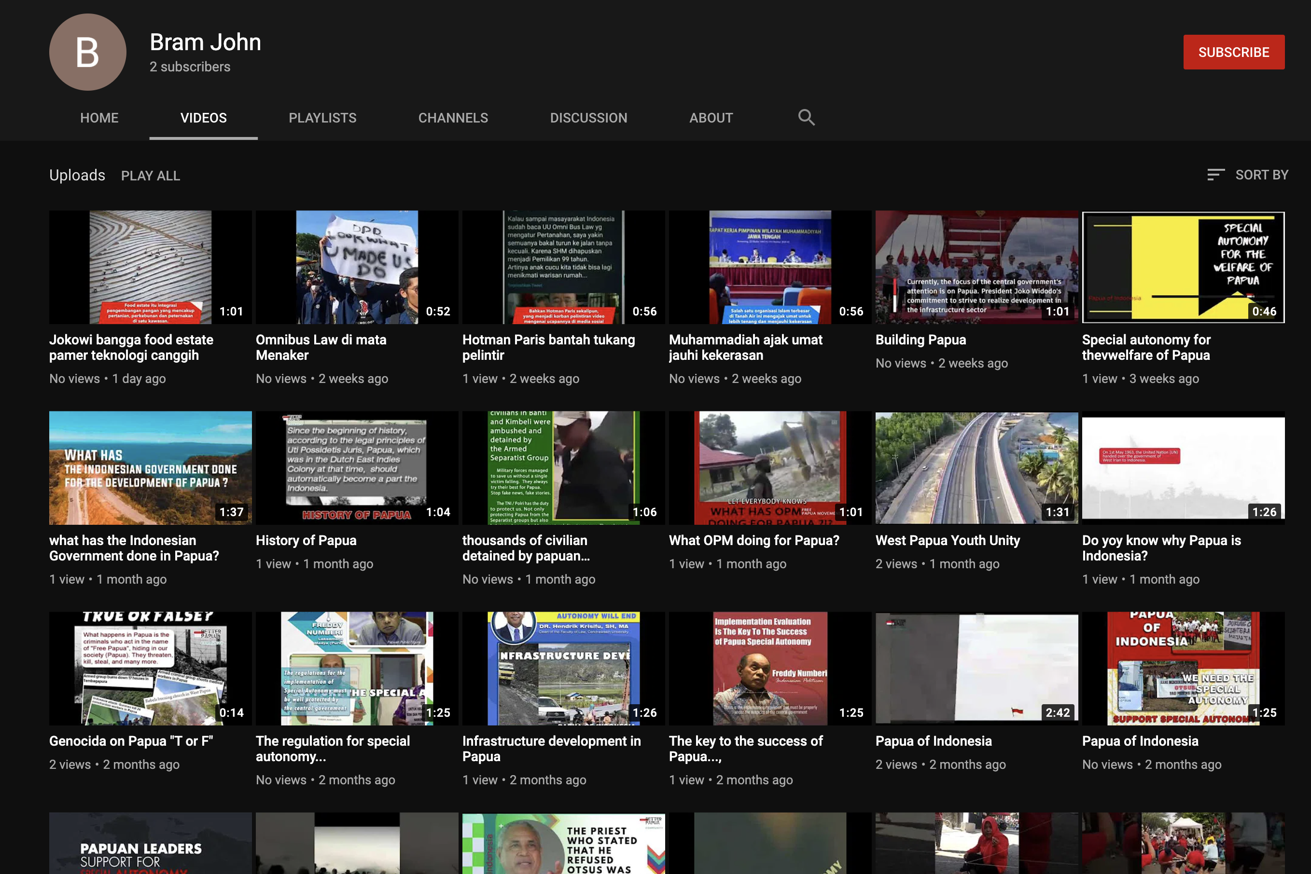This screenshot has height=874, width=1311.
Task: Click the 'Building Papua' video title
Action: pos(920,340)
